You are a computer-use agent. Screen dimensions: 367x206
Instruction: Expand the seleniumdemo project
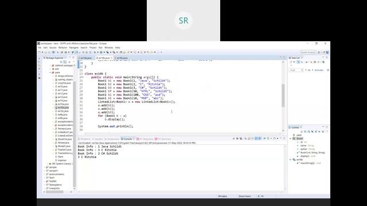(x=45, y=174)
